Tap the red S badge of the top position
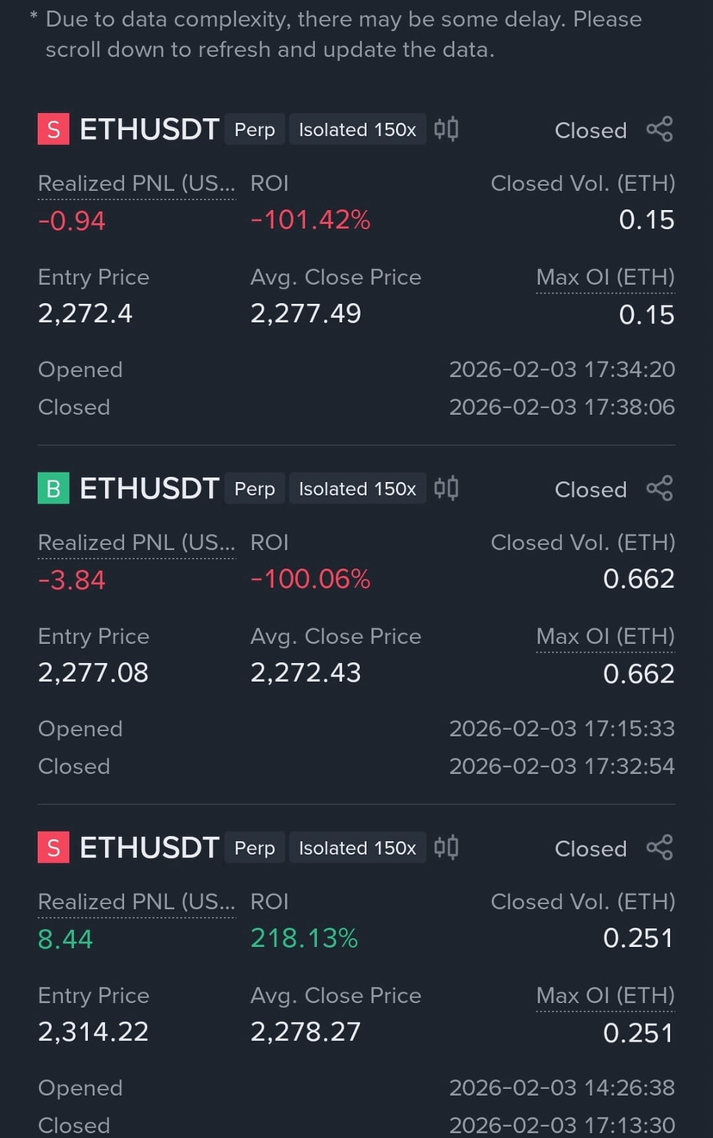The height and width of the screenshot is (1138, 713). [53, 130]
